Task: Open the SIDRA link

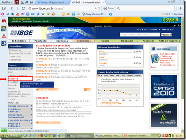Action: tap(12, 100)
